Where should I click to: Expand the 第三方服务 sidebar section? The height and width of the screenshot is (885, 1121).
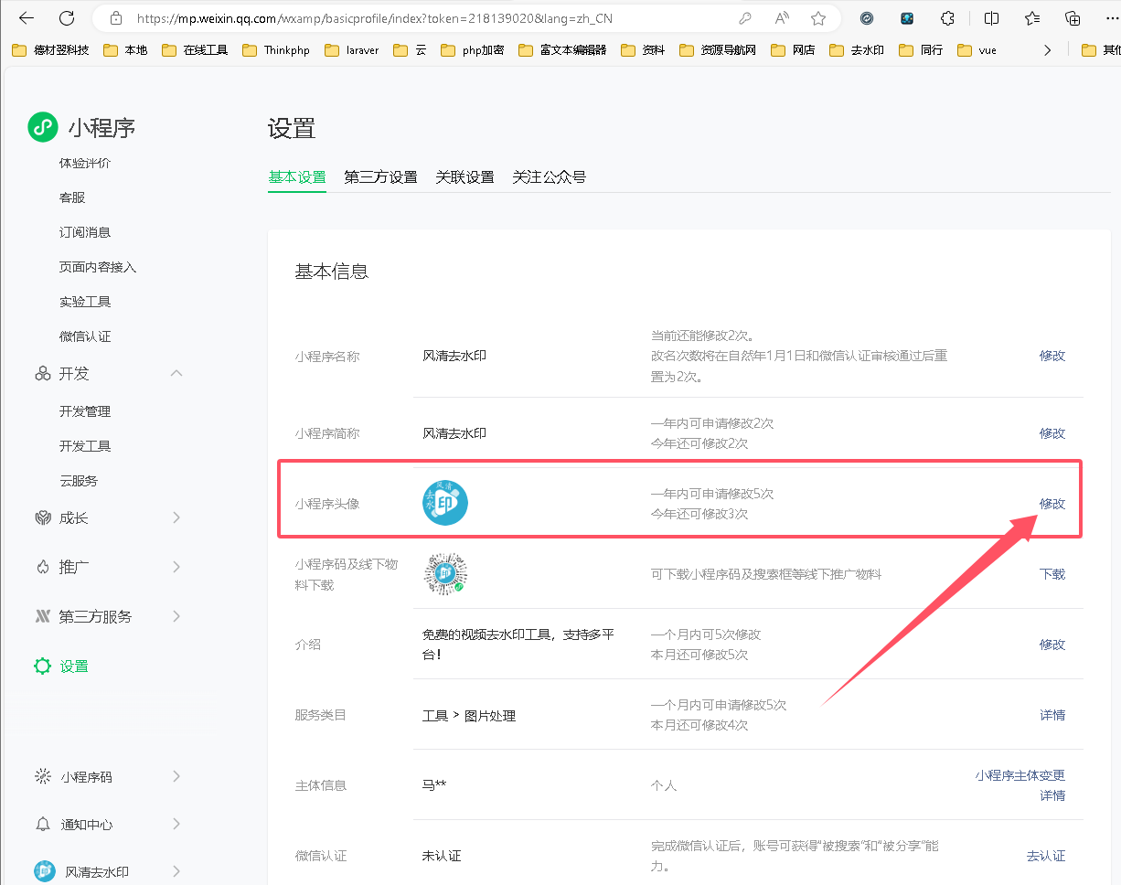[176, 616]
